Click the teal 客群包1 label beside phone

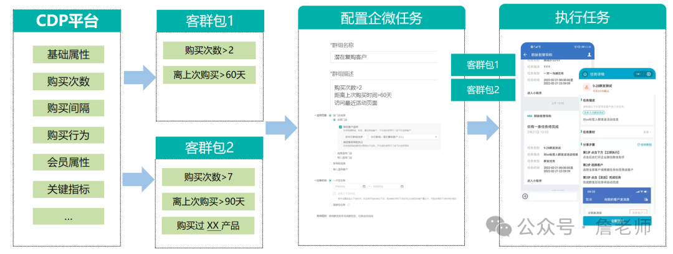point(483,65)
